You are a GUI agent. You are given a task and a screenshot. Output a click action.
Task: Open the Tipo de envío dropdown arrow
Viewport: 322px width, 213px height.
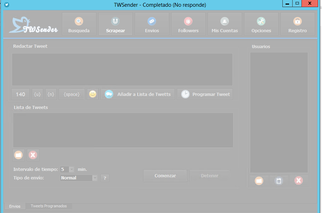point(95,178)
